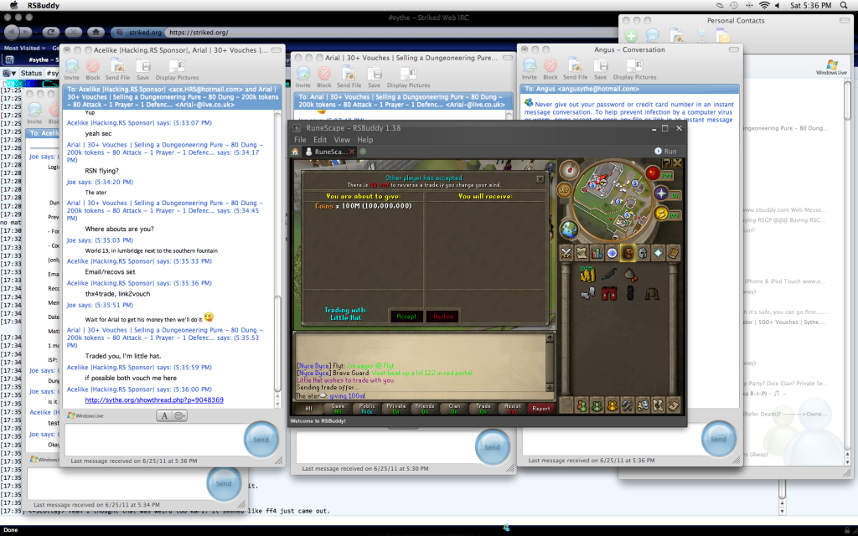Click the font format A button
Image resolution: width=858 pixels, height=536 pixels.
tap(163, 416)
